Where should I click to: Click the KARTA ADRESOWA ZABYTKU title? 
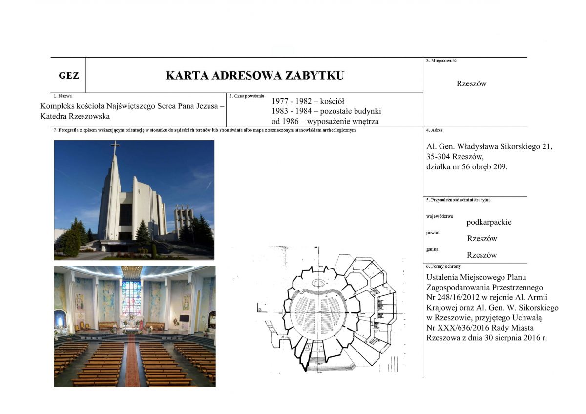point(254,75)
